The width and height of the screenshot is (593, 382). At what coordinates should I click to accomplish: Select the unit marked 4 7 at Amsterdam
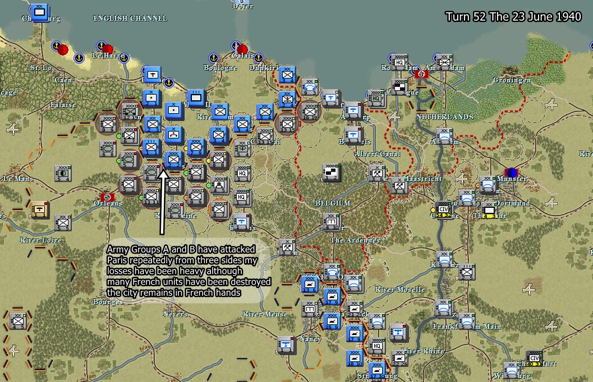444,63
